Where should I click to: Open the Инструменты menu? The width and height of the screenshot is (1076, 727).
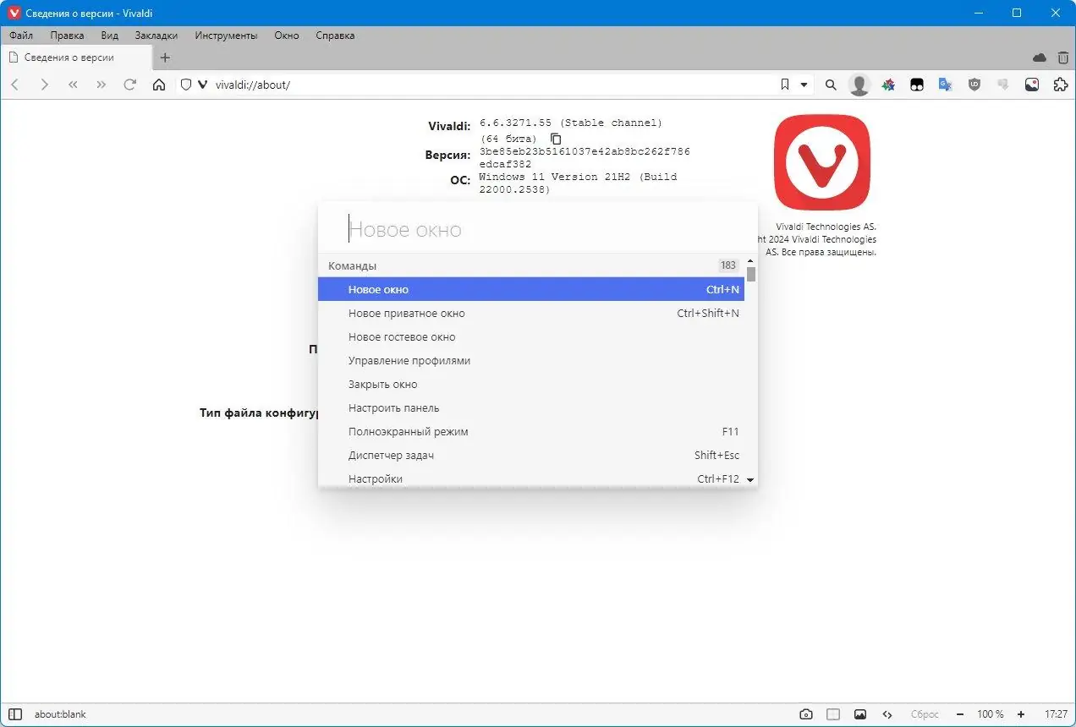[226, 36]
